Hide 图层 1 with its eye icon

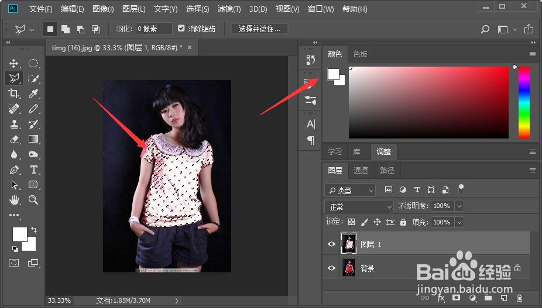pyautogui.click(x=331, y=244)
